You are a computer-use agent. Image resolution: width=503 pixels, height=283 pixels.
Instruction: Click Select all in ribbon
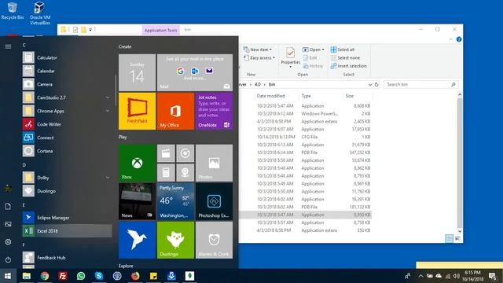point(343,50)
